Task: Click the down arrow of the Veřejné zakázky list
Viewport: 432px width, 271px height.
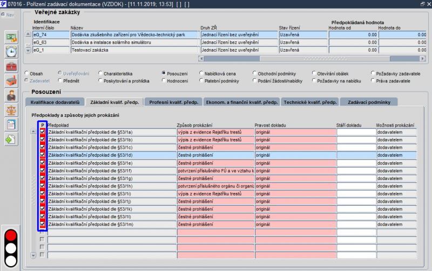Action: pyautogui.click(x=28, y=51)
